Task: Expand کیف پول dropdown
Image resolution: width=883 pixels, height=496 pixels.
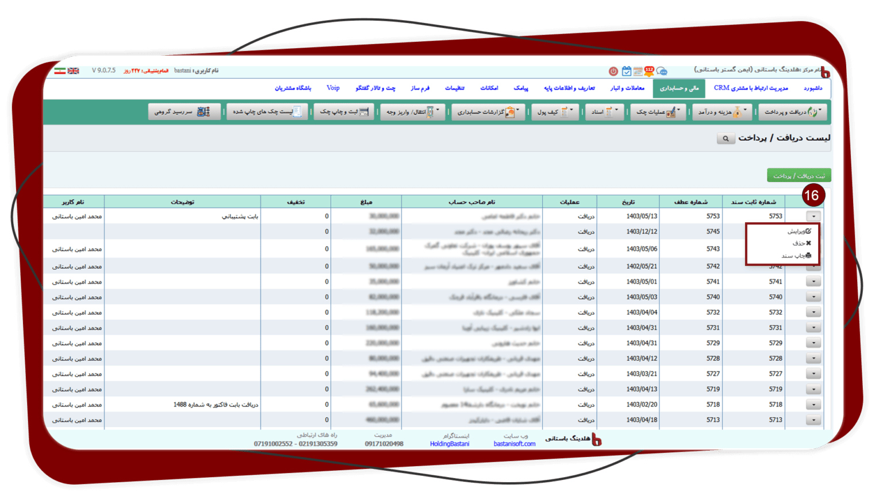Action: [x=555, y=111]
